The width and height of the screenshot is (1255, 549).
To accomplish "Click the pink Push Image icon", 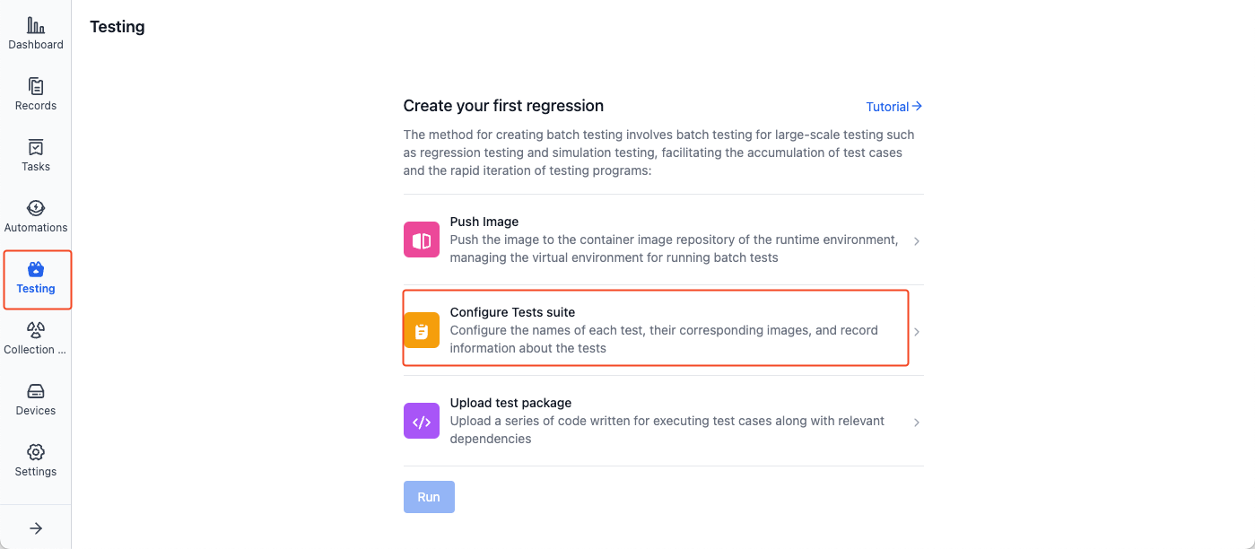I will [x=422, y=240].
